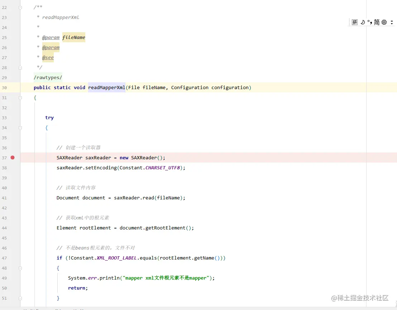
Task: Click the CHARSET_UTF8 constant on line 38
Action: (x=163, y=168)
